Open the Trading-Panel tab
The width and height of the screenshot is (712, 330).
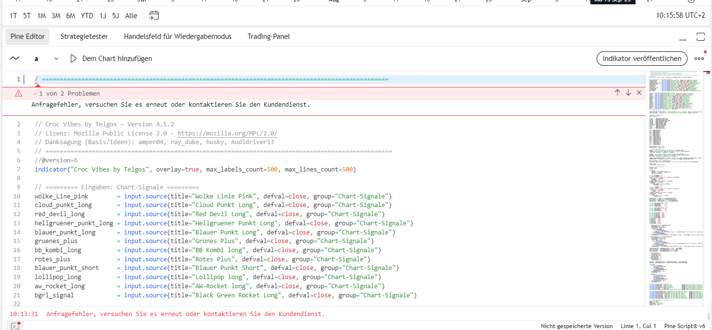click(269, 37)
